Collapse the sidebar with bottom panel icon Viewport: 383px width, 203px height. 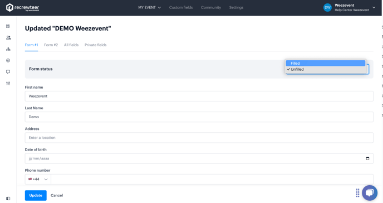[x=8, y=199]
